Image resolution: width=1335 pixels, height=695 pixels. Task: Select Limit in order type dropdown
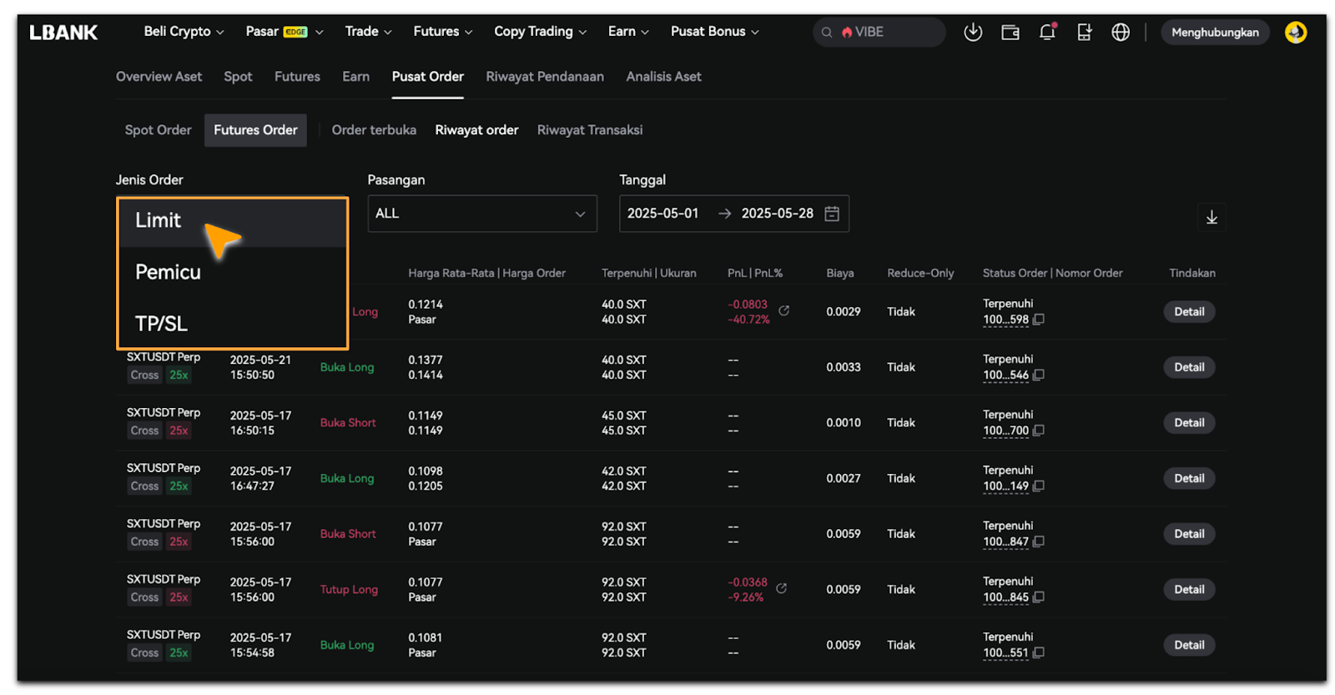pyautogui.click(x=159, y=220)
